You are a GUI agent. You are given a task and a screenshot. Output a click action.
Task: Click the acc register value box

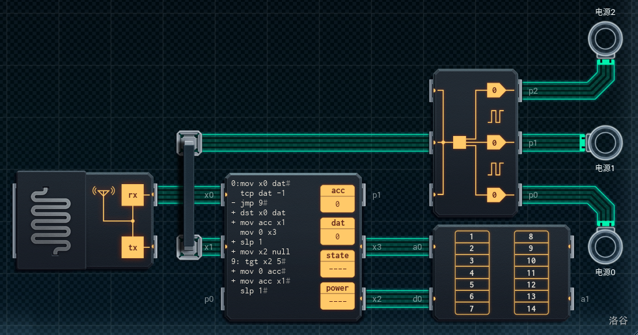pyautogui.click(x=337, y=204)
